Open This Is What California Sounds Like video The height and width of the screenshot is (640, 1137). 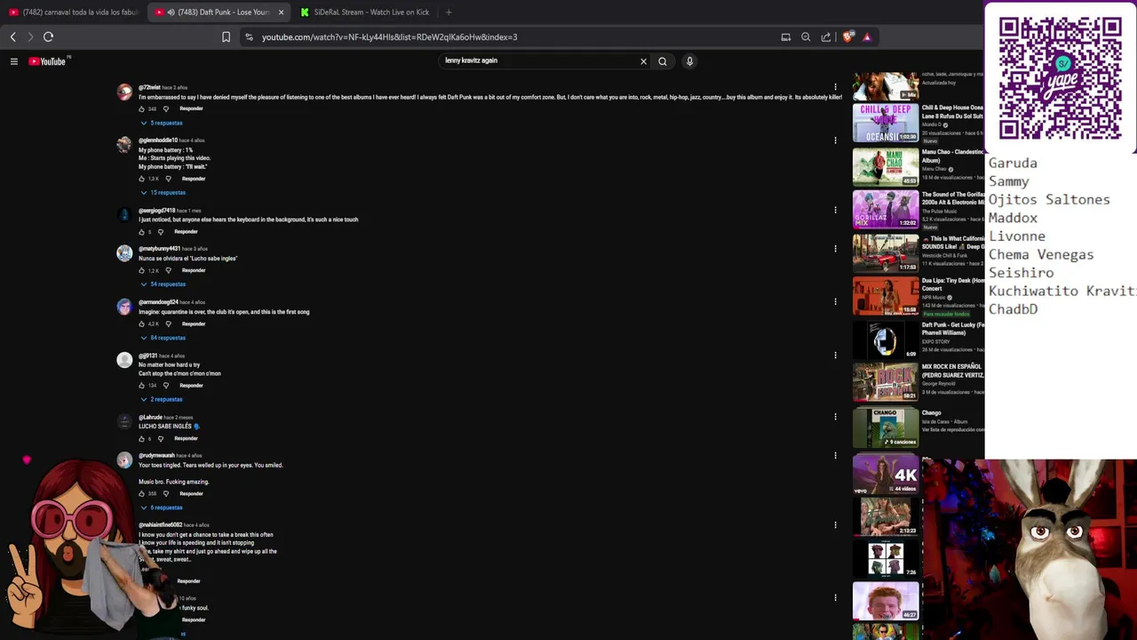pos(886,252)
